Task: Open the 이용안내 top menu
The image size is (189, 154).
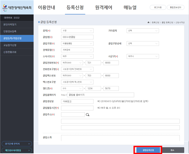Action: tap(47, 7)
